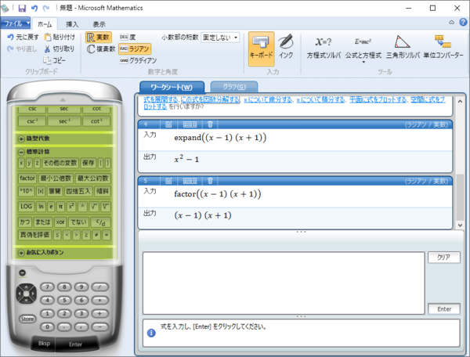Screen dimensions: 470x357
Task: Click the calculator directional pad
Action: coord(27,294)
